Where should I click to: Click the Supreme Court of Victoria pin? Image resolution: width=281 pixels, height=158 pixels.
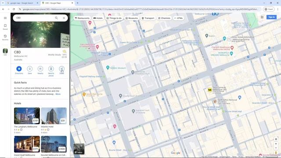click(x=133, y=111)
